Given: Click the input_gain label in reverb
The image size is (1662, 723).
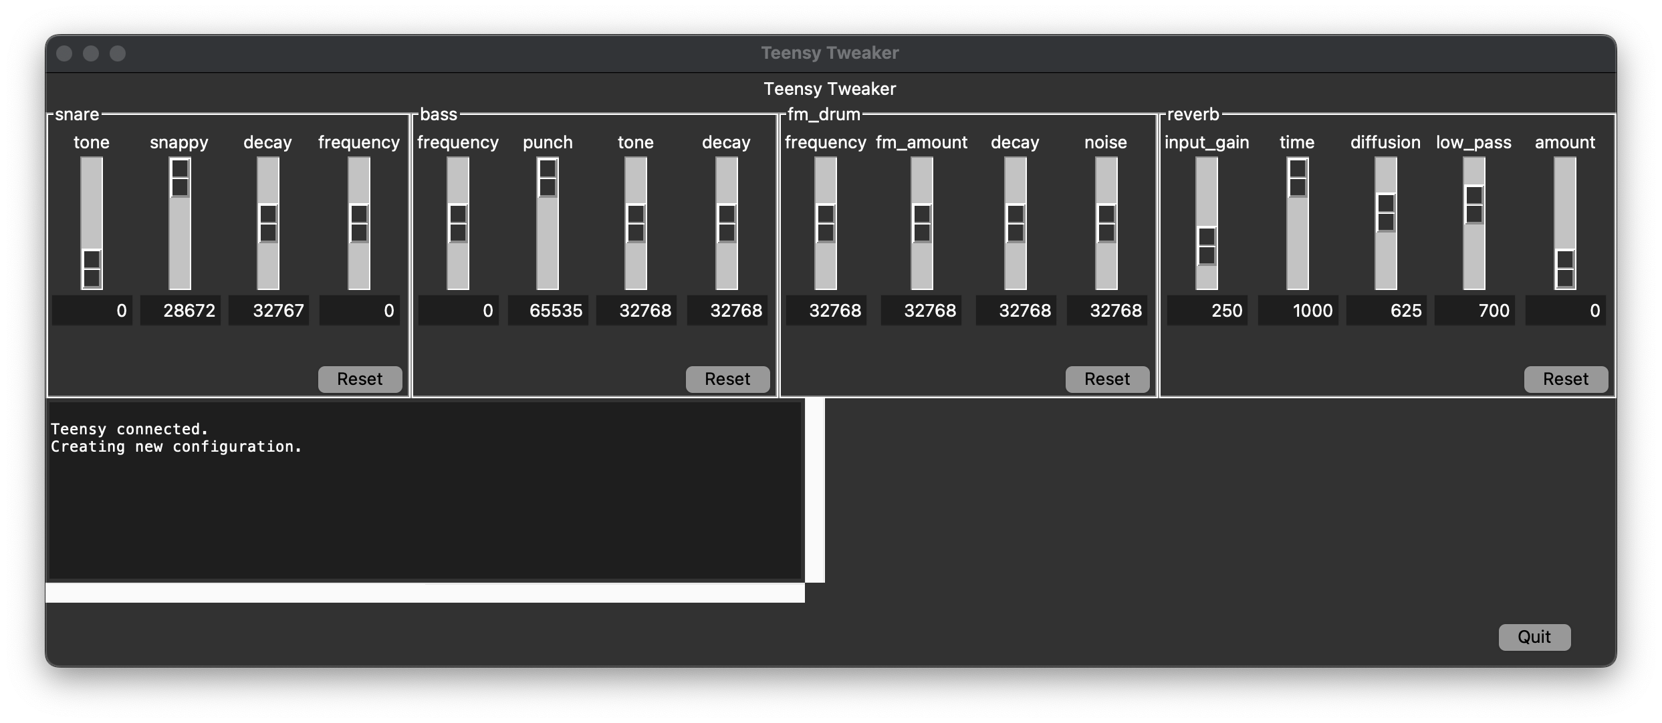Looking at the screenshot, I should (x=1207, y=142).
